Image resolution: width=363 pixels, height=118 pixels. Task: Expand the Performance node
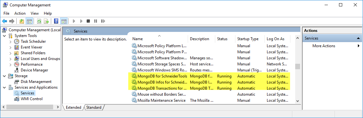[x=11, y=64]
